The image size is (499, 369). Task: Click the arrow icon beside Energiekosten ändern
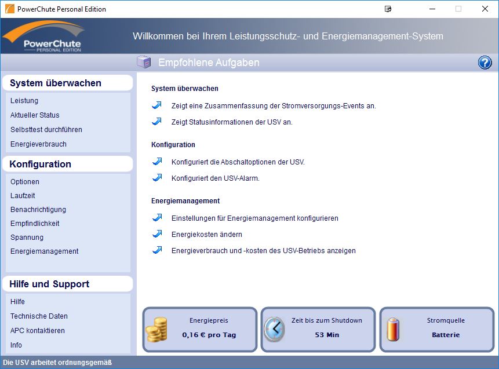(x=157, y=234)
